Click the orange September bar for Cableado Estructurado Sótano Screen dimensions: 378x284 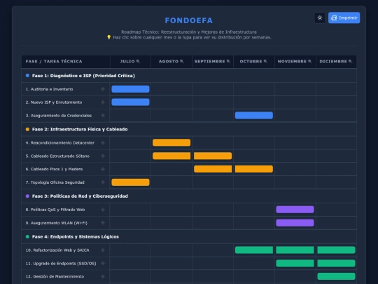[x=213, y=156]
